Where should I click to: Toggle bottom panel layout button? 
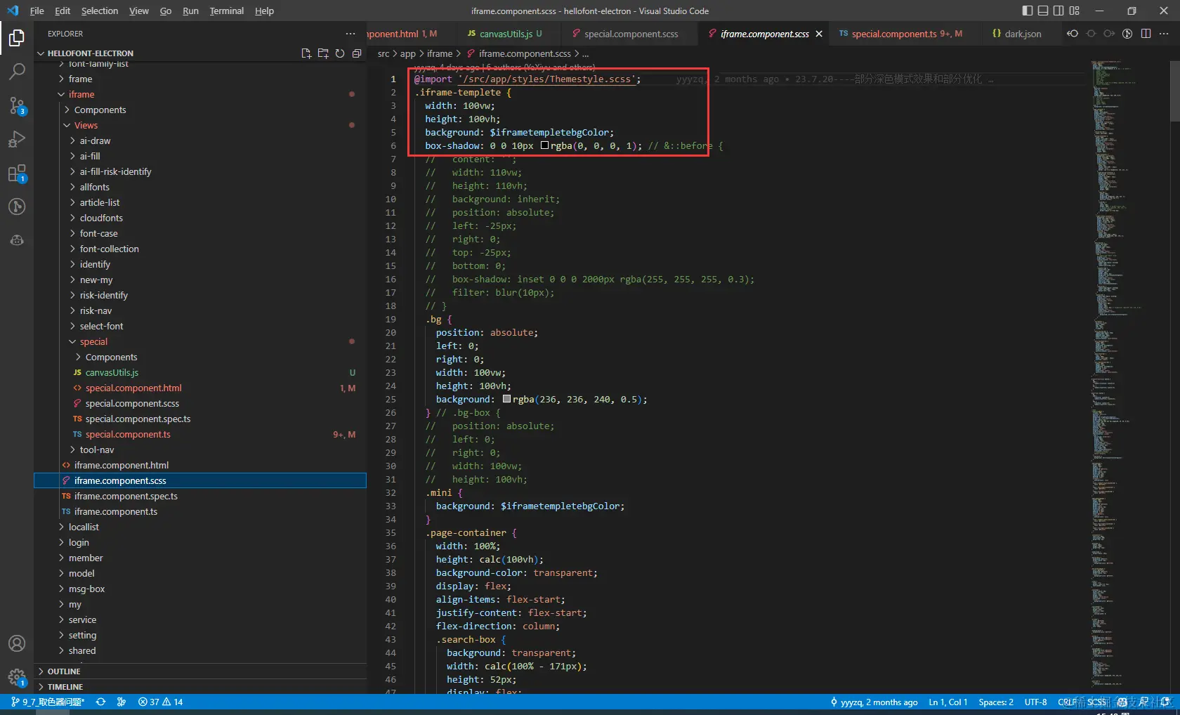[x=1043, y=11]
